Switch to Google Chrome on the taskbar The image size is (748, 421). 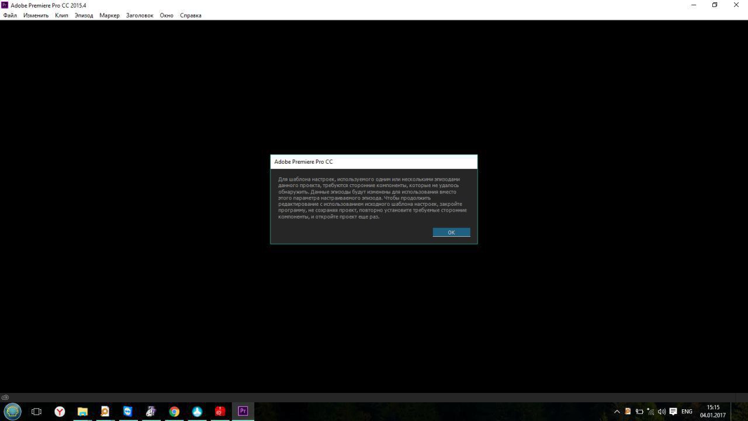tap(174, 411)
